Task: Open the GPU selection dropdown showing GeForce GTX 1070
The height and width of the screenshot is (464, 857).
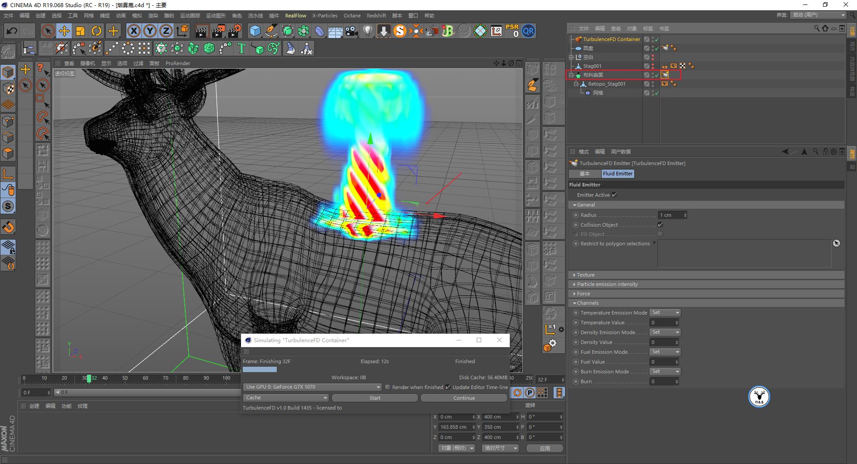Action: pyautogui.click(x=312, y=387)
